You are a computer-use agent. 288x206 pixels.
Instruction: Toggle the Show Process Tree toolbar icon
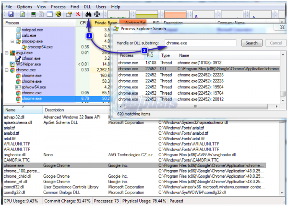[41, 14]
